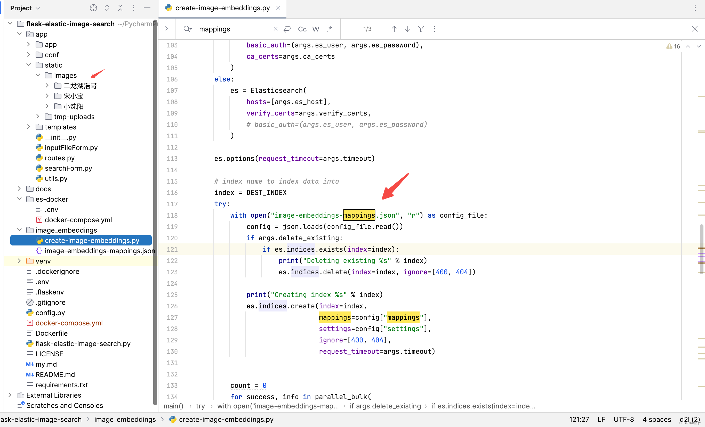Viewport: 705px width, 427px height.
Task: Select image-embeddings-mappings.json file
Action: point(100,251)
